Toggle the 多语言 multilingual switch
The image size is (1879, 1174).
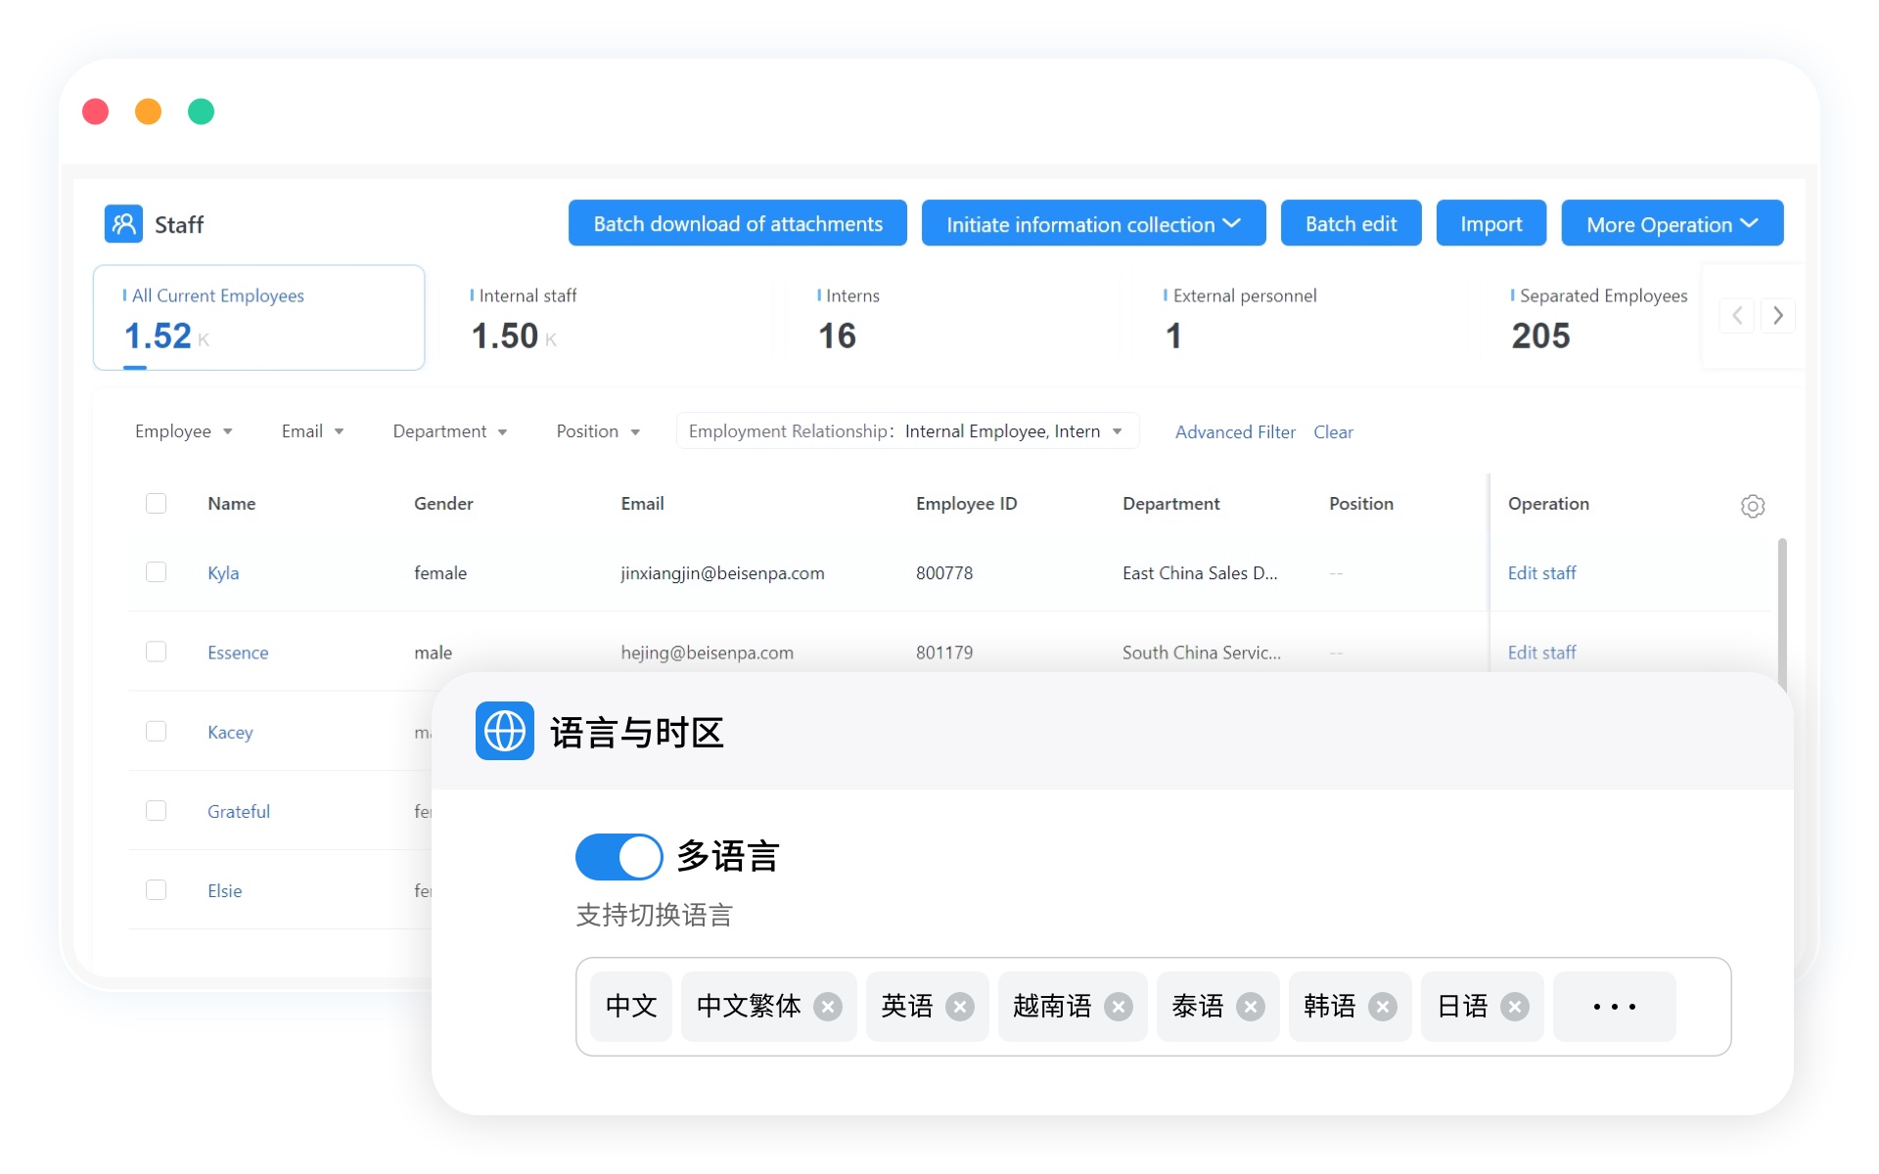(619, 857)
